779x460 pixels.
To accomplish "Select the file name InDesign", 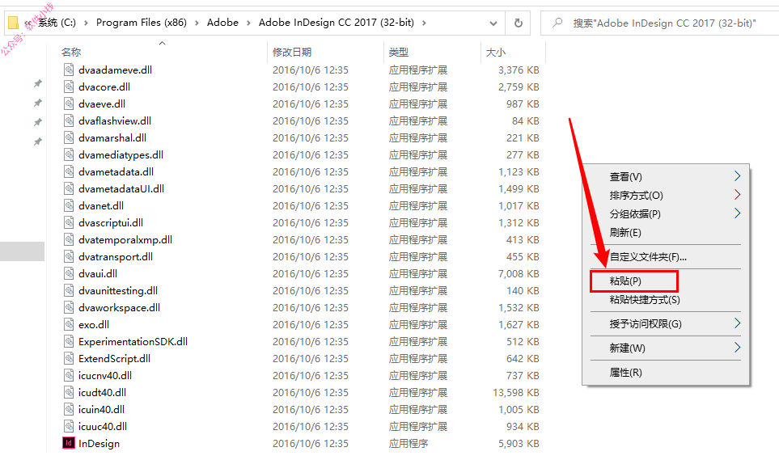I will tap(99, 444).
